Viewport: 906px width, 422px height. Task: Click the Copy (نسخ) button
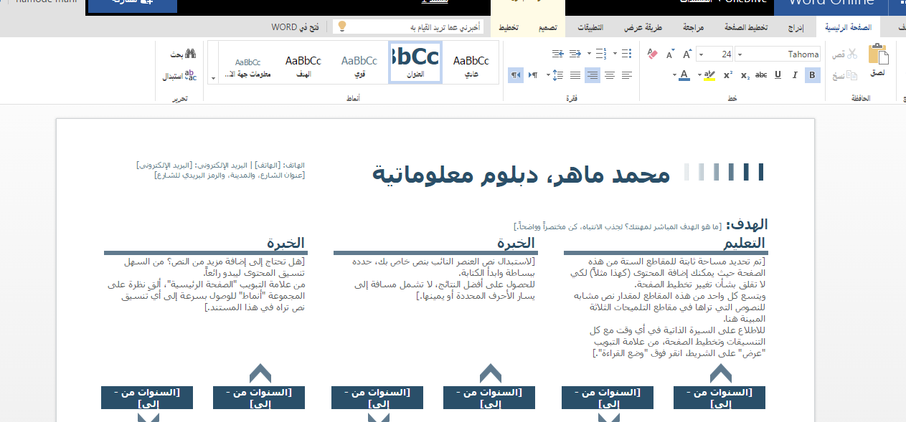(x=845, y=75)
